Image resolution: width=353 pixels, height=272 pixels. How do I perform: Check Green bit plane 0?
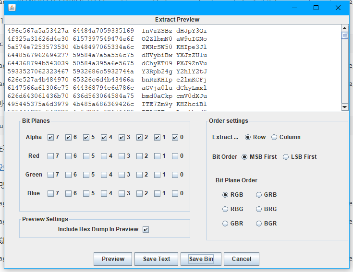175,175
